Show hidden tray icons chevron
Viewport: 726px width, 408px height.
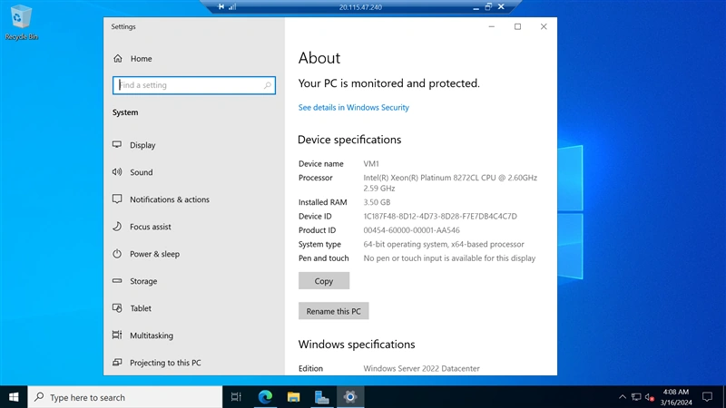coord(623,397)
